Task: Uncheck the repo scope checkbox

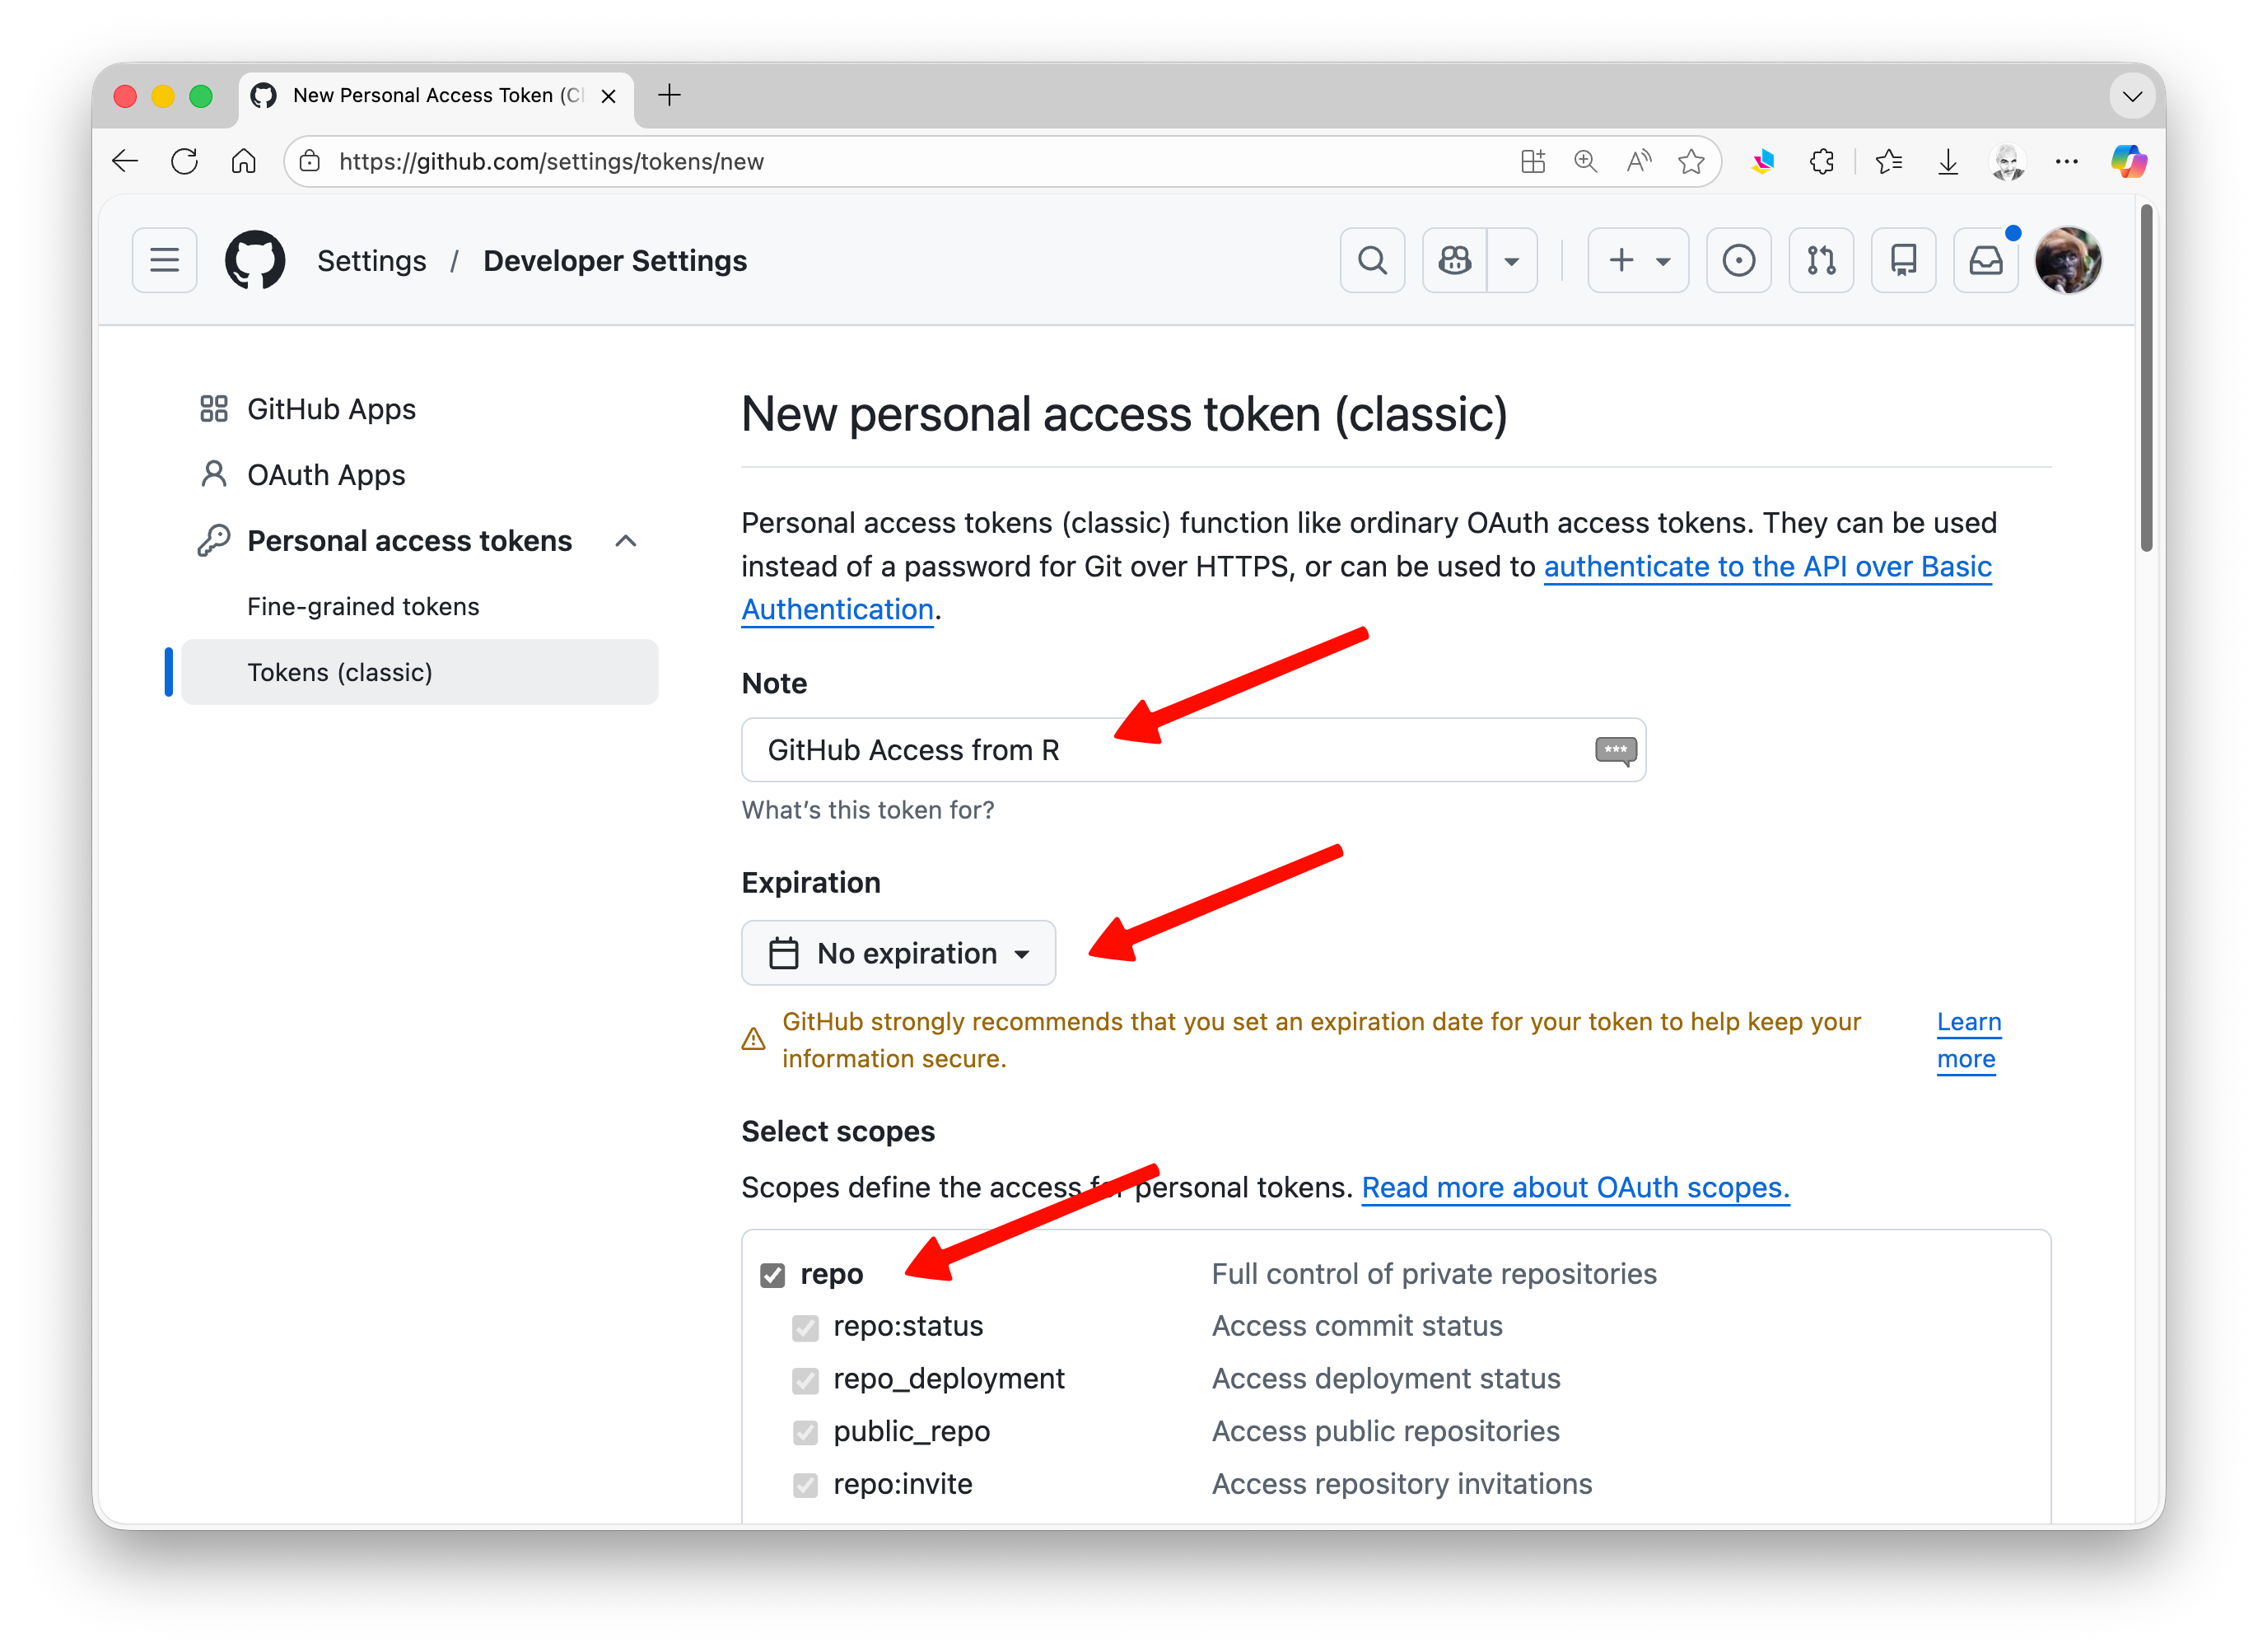Action: pos(772,1275)
